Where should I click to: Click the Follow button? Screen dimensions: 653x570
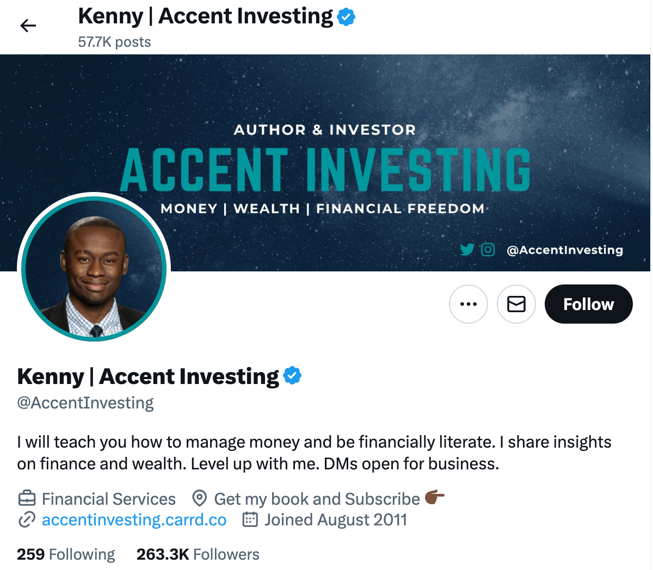pyautogui.click(x=588, y=304)
